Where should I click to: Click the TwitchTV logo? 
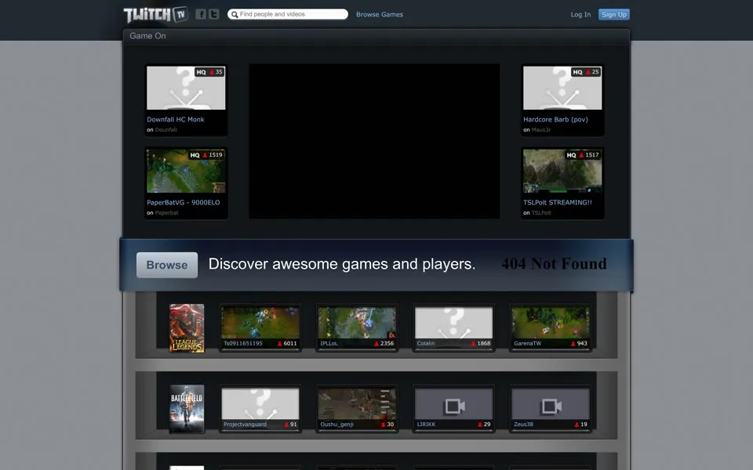coord(155,14)
